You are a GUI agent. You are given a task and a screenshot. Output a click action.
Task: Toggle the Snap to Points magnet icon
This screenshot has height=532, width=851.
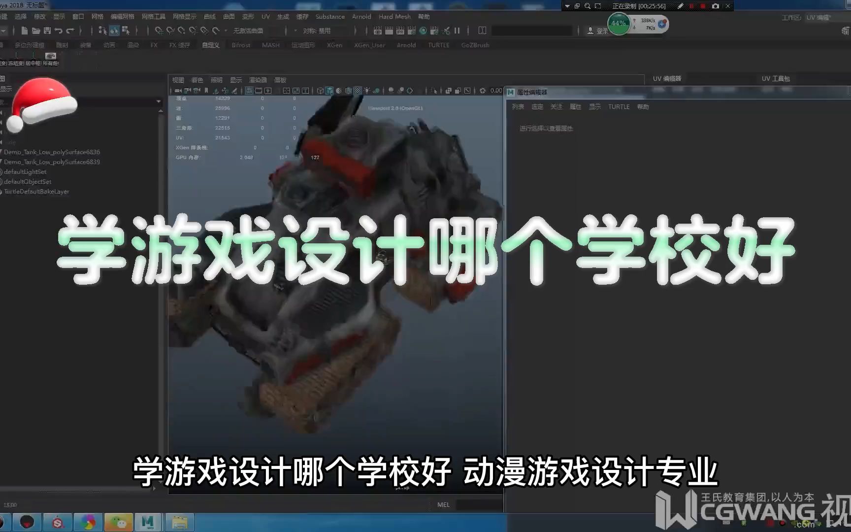181,31
